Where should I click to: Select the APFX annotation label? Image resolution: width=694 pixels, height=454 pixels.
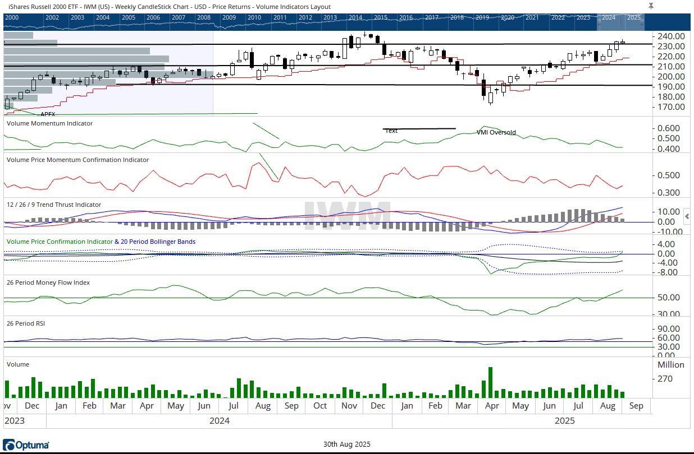click(48, 114)
